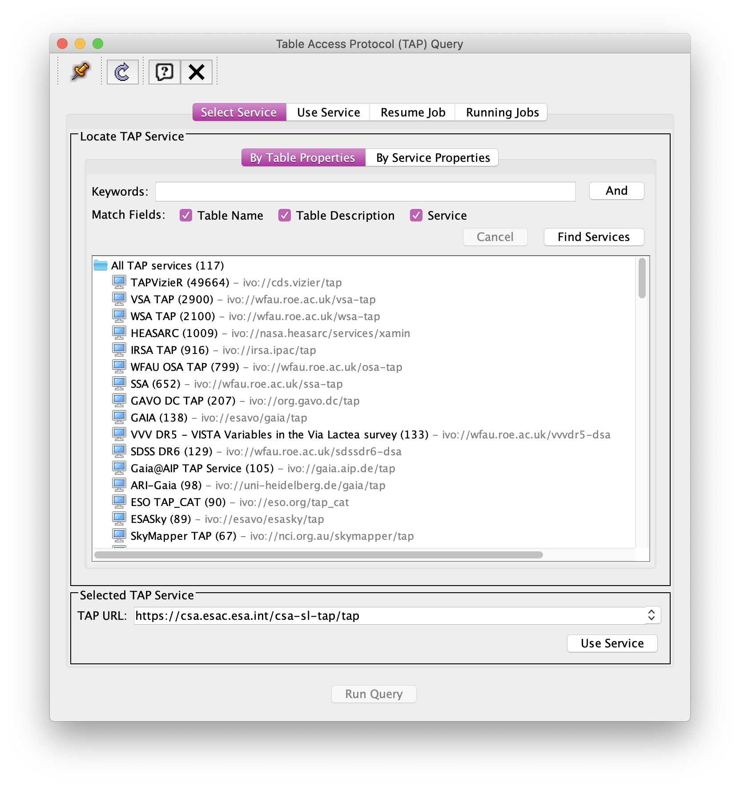Screen dimensions: 740x787
Task: Click the folder icon of All TAP services
Action: pyautogui.click(x=101, y=265)
